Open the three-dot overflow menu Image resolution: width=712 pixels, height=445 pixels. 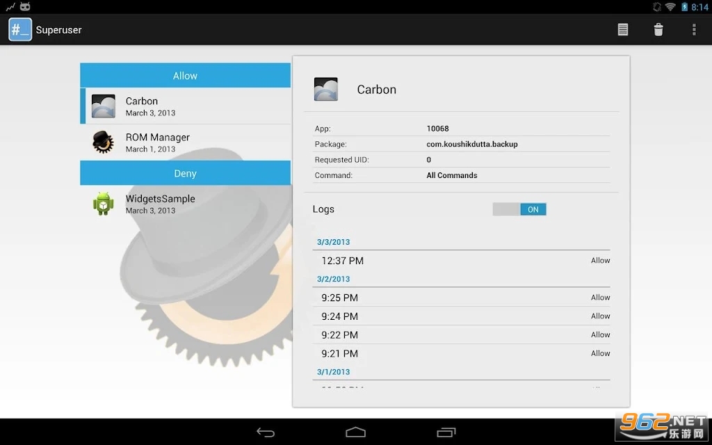pyautogui.click(x=693, y=29)
